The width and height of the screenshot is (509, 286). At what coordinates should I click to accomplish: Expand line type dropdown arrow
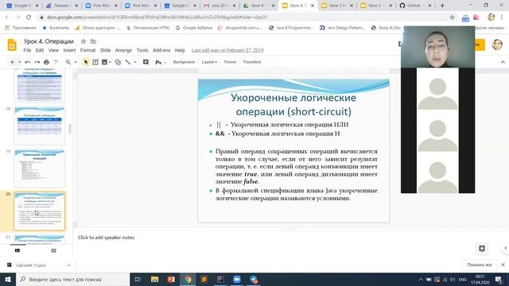click(135, 62)
